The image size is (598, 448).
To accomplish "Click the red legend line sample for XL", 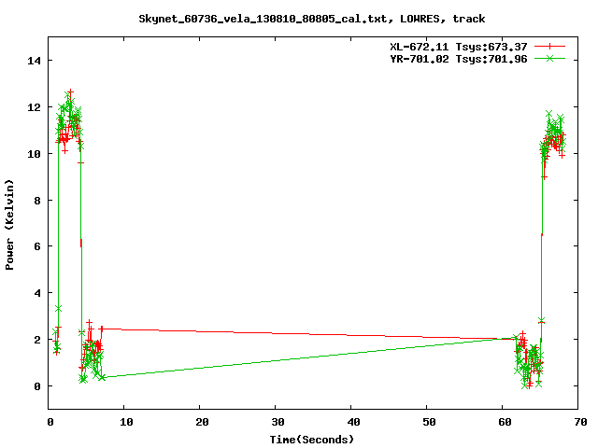I will pos(549,47).
